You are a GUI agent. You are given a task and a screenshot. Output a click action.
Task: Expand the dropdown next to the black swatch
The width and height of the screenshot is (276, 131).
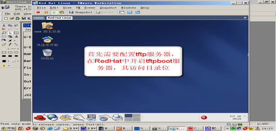(9, 61)
